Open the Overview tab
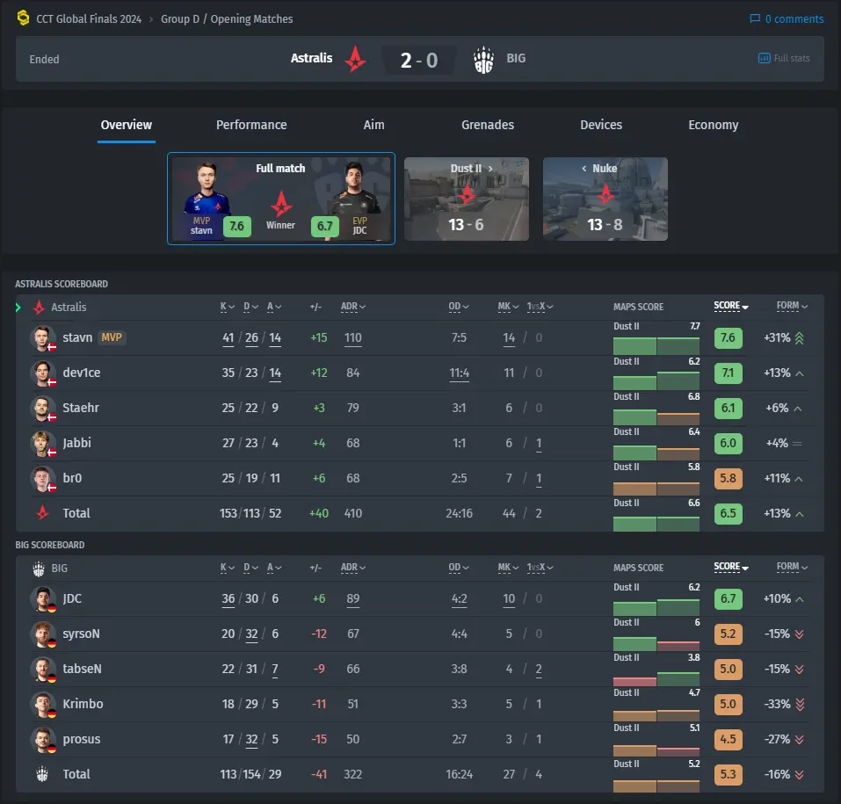This screenshot has width=841, height=804. click(127, 125)
